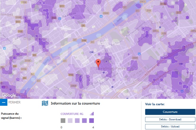Click the Rue Madiraa street label
The height and width of the screenshot is (130, 196).
(69, 15)
